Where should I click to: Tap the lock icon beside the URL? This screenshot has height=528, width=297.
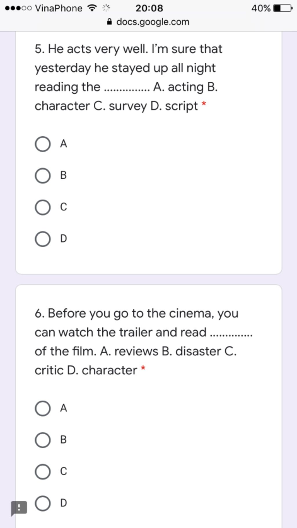(x=109, y=22)
